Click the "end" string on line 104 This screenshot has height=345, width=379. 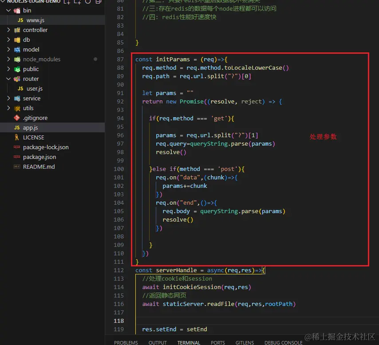188,203
